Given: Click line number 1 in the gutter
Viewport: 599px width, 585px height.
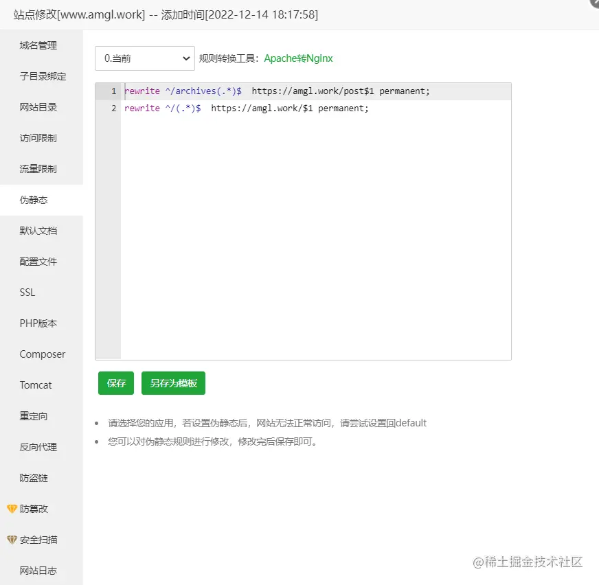Looking at the screenshot, I should point(114,91).
